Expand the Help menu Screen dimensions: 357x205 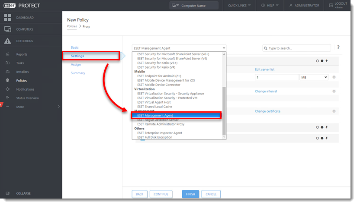pyautogui.click(x=270, y=6)
